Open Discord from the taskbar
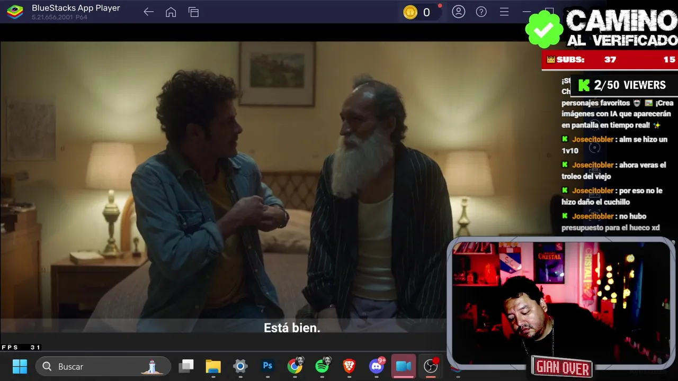 click(377, 366)
